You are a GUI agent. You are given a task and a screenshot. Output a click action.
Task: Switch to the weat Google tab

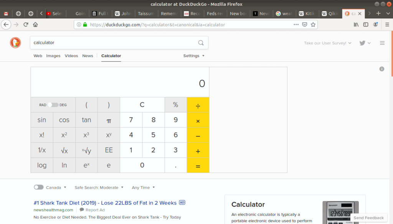(284, 13)
